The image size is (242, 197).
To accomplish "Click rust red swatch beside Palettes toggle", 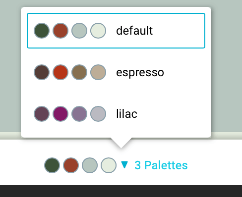I will click(71, 165).
